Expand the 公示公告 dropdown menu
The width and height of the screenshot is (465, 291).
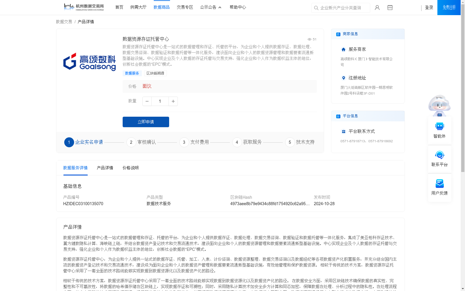tap(211, 7)
